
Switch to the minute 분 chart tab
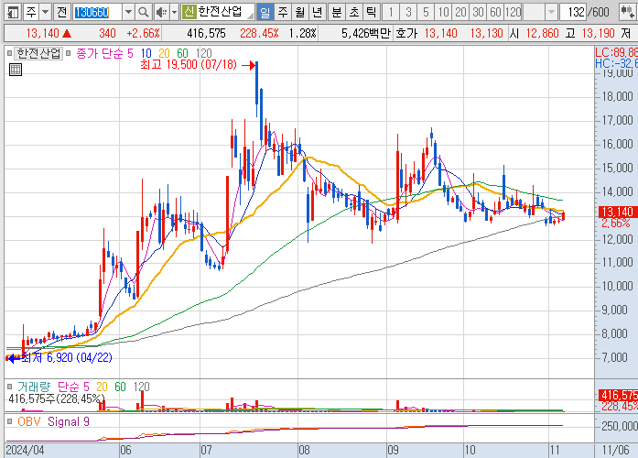(x=337, y=12)
